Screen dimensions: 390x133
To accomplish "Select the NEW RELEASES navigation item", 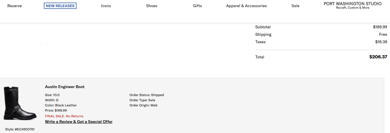I will coord(60,6).
